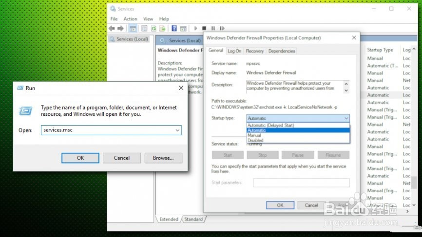The image size is (422, 237).
Task: Click the Pause Service toolbar icon
Action: coord(213,28)
